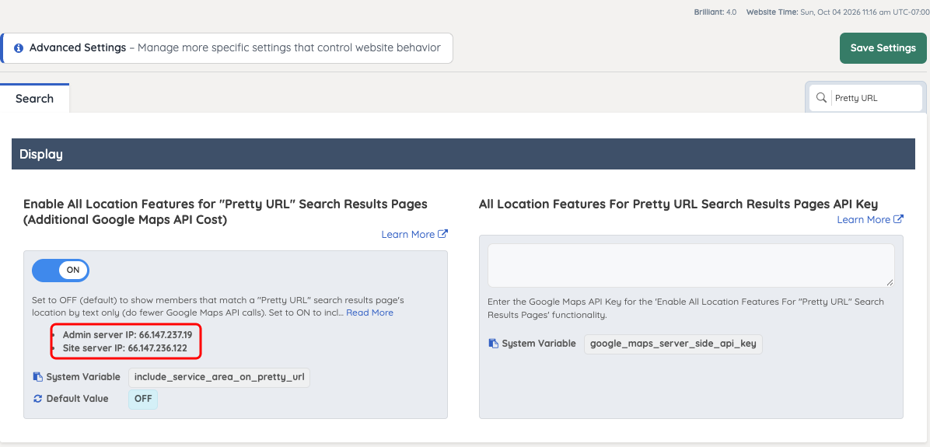Screen dimensions: 930x447
Task: Click the magnifier icon in search box
Action: point(821,98)
